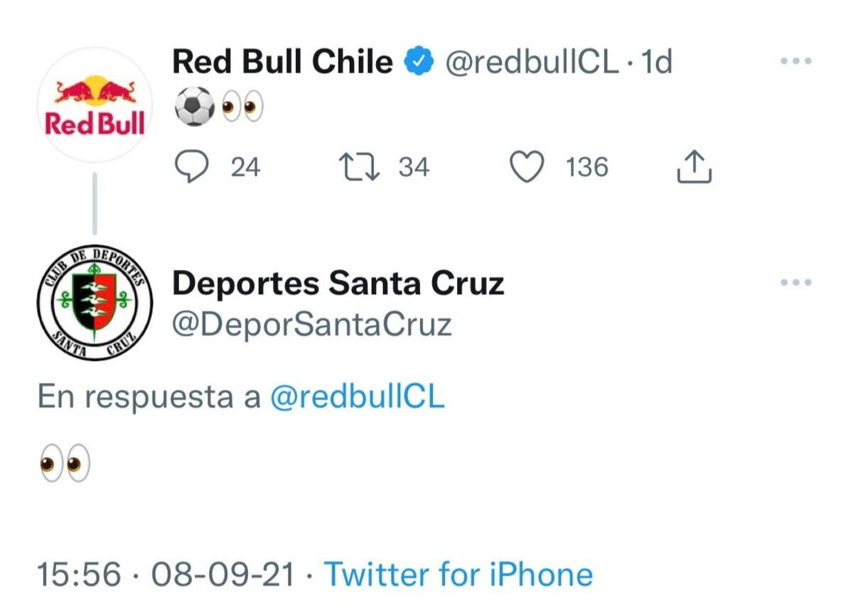This screenshot has width=853, height=616.
Task: Click the reply speech bubble icon
Action: (x=192, y=167)
